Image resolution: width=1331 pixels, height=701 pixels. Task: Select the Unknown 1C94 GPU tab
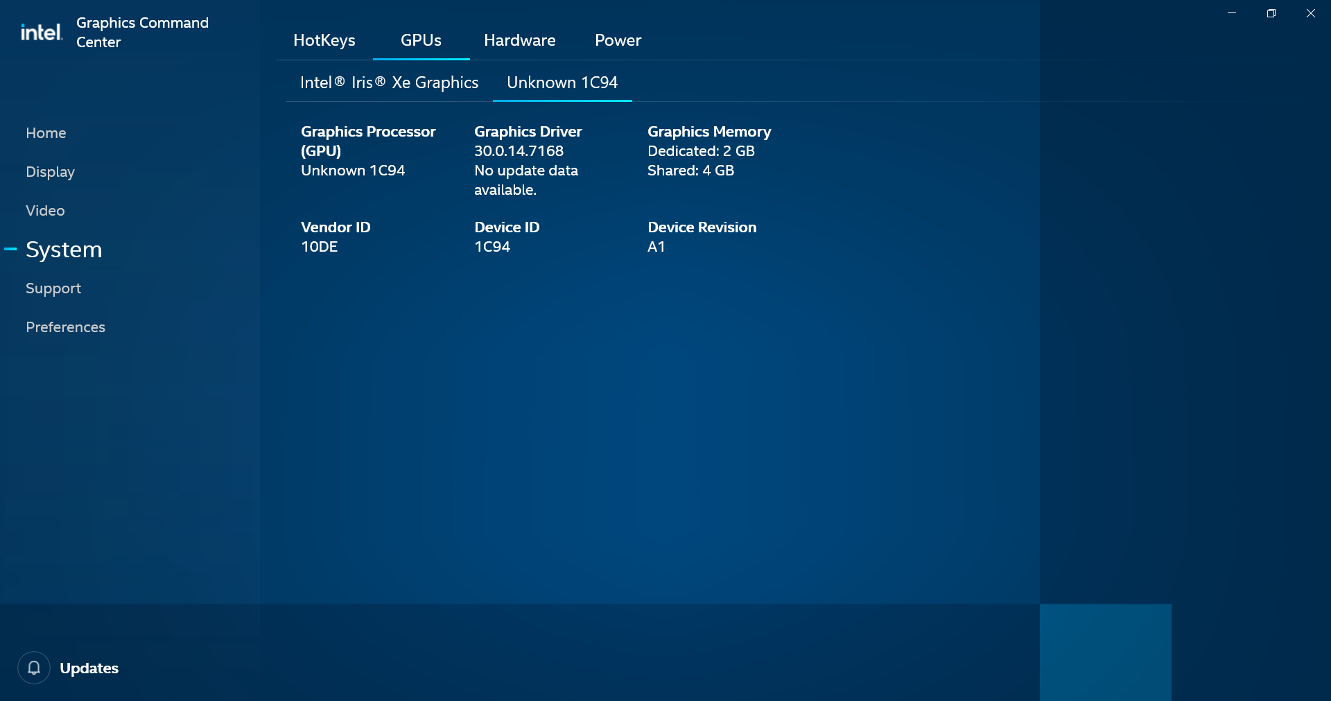(562, 82)
